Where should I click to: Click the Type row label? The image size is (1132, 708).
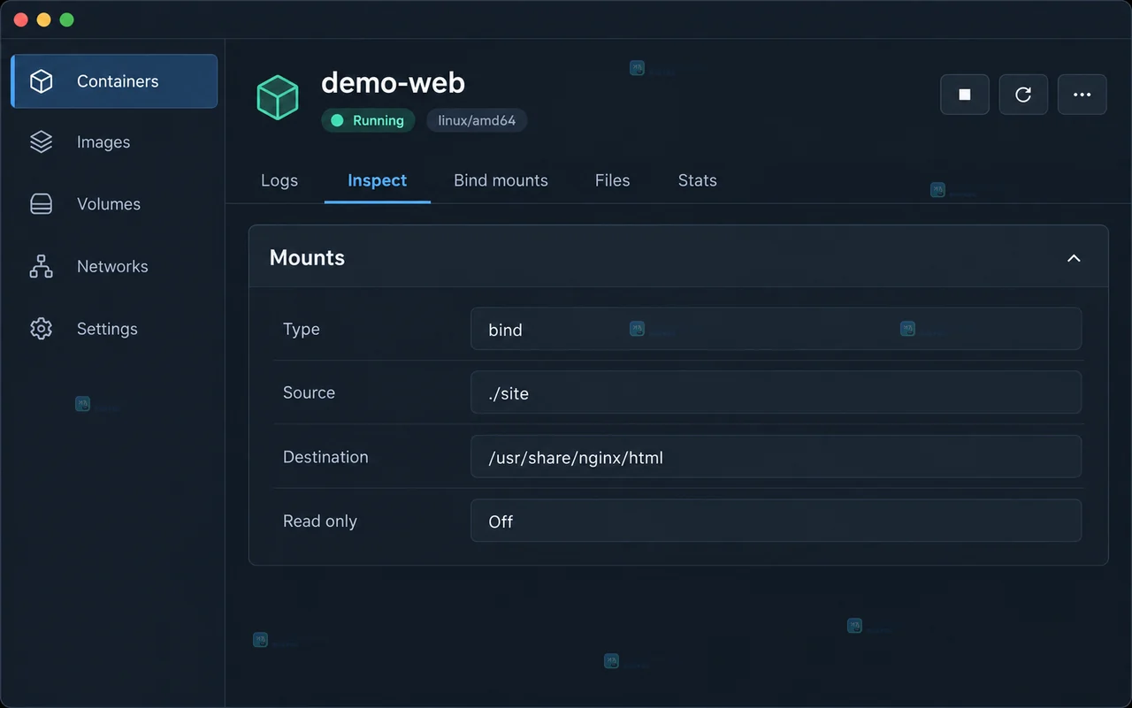[302, 329]
